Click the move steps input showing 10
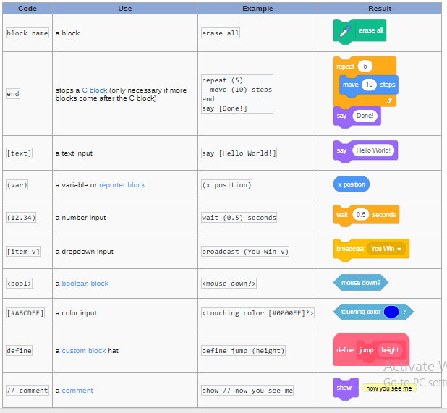The image size is (447, 413). (369, 85)
